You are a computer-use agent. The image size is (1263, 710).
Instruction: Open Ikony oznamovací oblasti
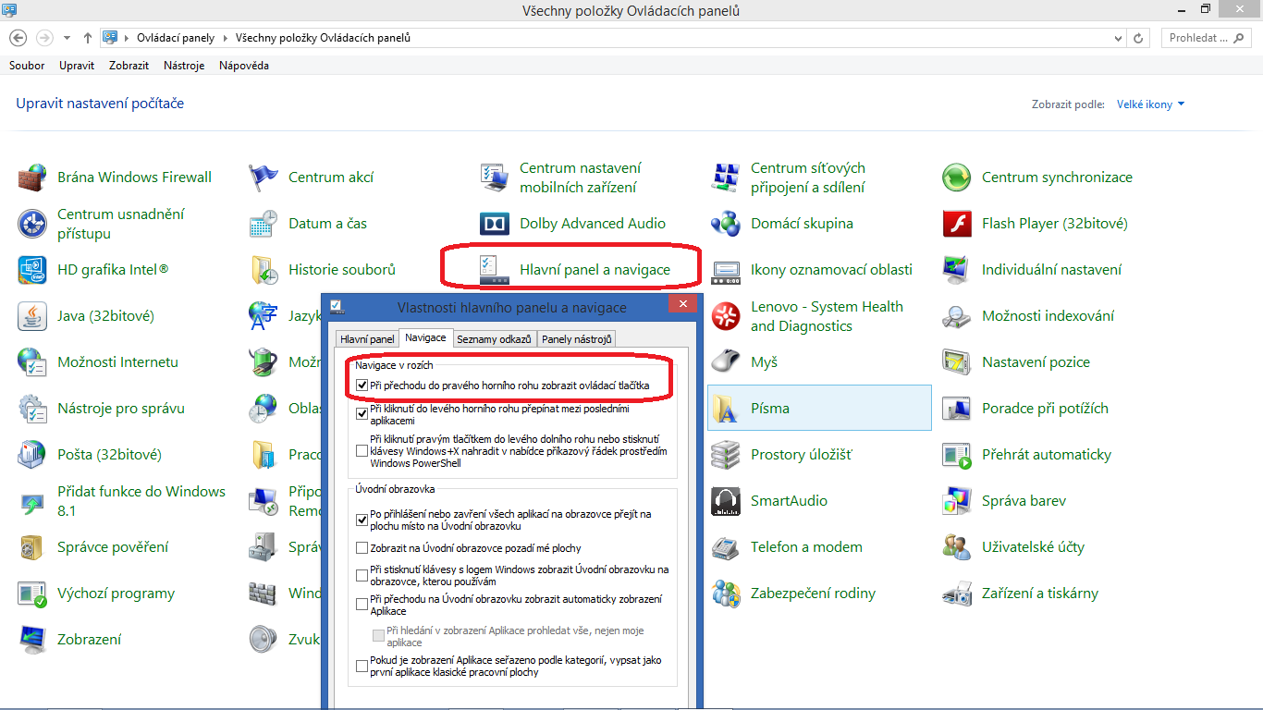click(812, 270)
